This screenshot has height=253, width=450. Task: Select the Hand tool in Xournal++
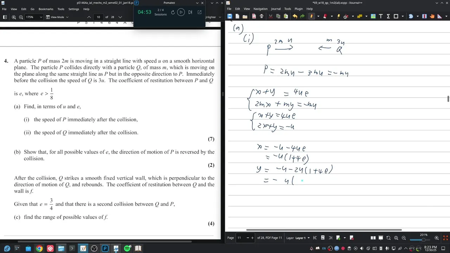(432, 16)
